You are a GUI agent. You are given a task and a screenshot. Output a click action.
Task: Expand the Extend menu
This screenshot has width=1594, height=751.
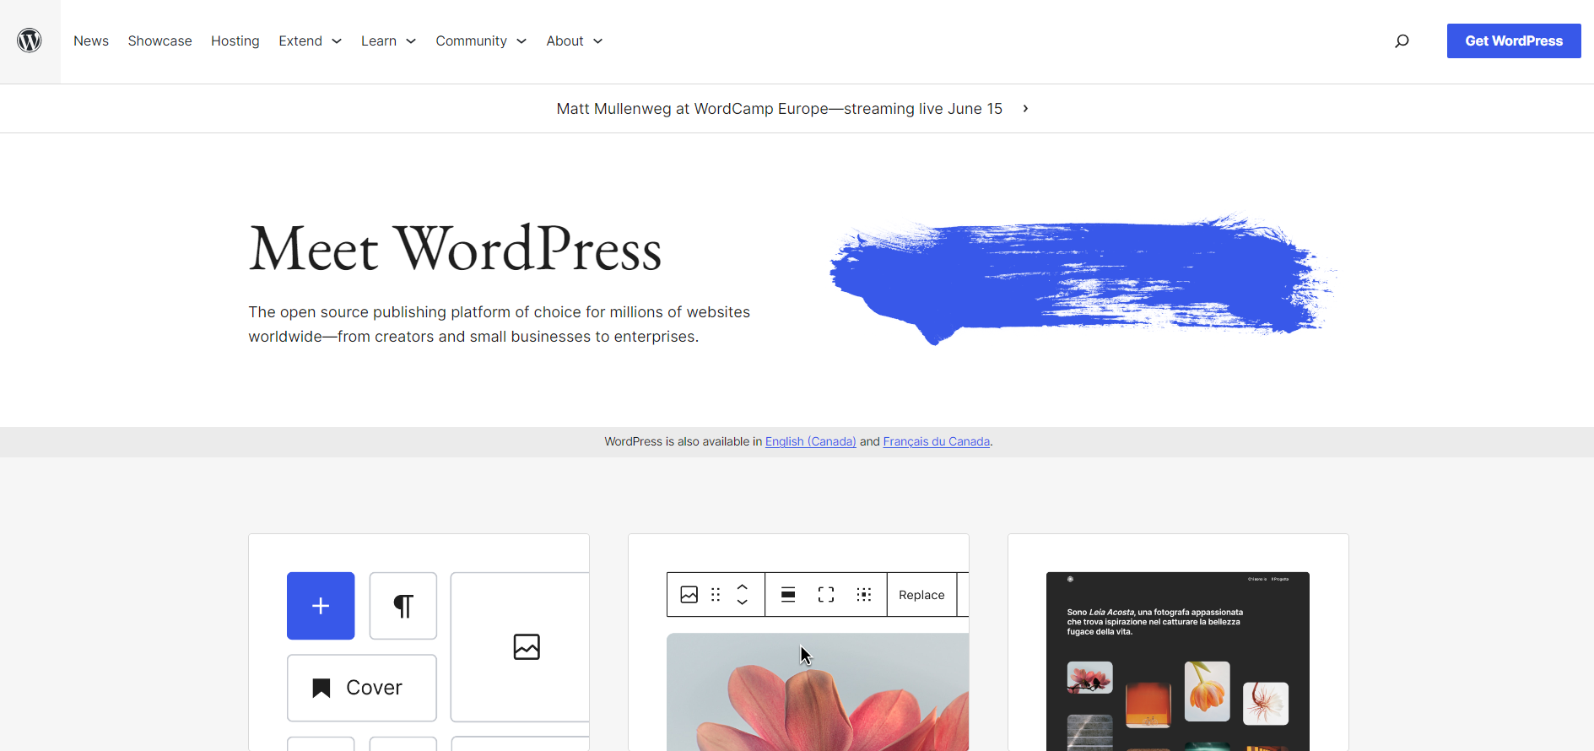pos(310,41)
